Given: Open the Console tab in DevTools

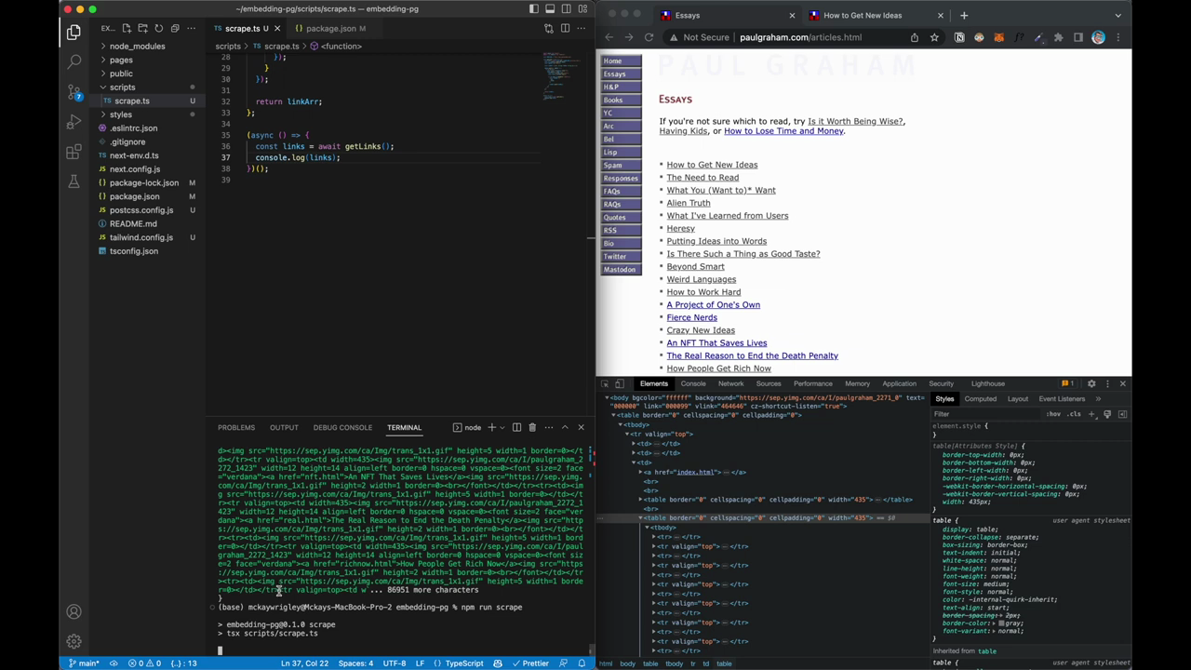Looking at the screenshot, I should click(x=693, y=383).
